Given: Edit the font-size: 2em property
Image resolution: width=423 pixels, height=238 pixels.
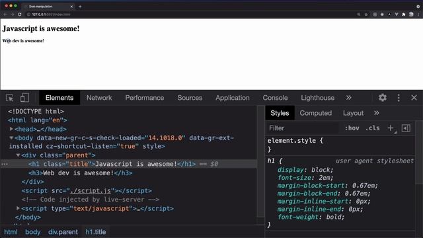Looking at the screenshot, I should [x=305, y=178].
